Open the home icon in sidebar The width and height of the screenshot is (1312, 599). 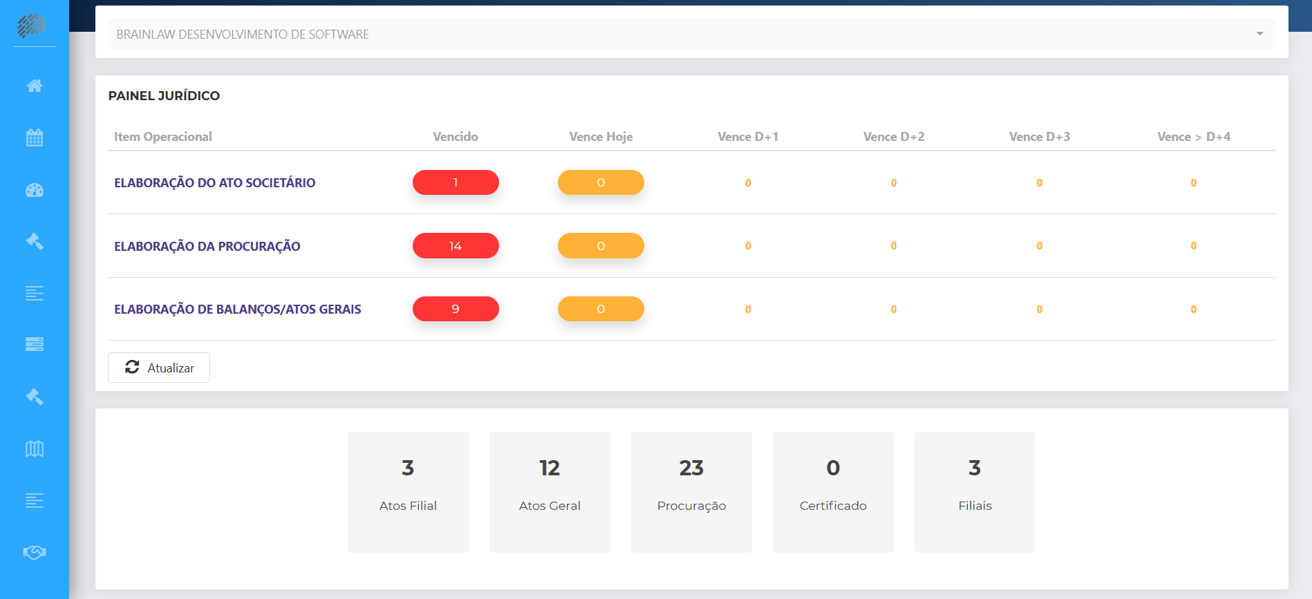tap(35, 86)
